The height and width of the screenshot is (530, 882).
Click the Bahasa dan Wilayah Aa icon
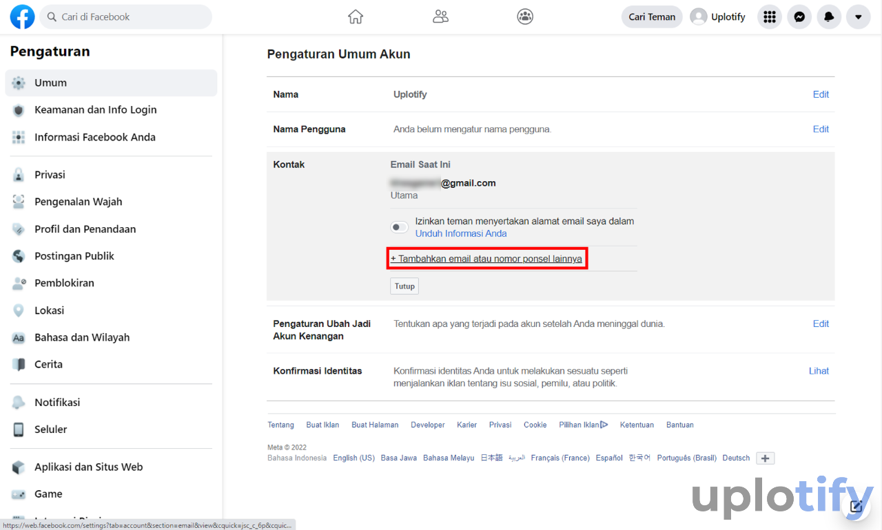(19, 337)
